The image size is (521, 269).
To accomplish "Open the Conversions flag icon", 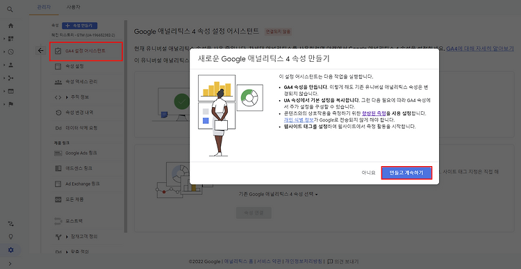I will tap(10, 104).
